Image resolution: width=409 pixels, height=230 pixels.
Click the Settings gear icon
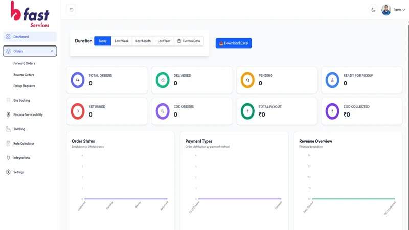[8, 172]
